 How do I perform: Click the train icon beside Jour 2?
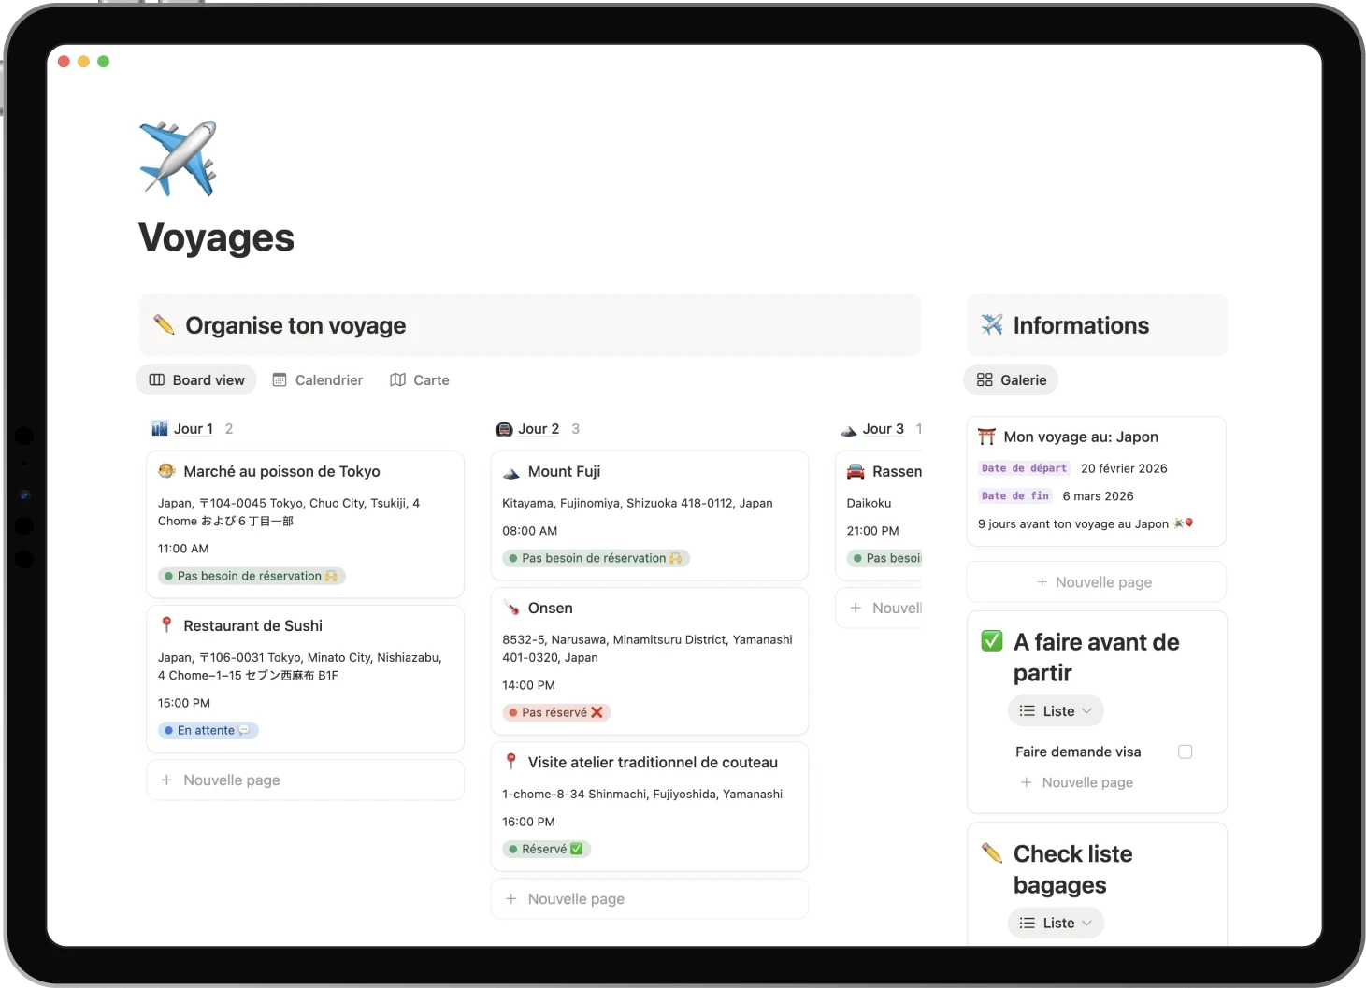504,429
